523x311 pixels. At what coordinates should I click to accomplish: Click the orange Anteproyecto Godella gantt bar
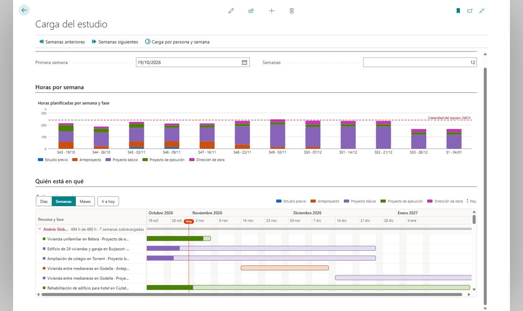(285, 268)
